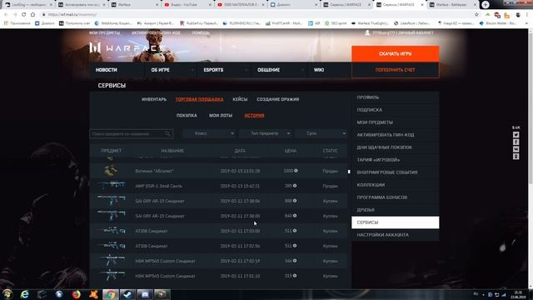The image size is (533, 300).
Task: Sort by the Дата column header
Action: (240, 151)
